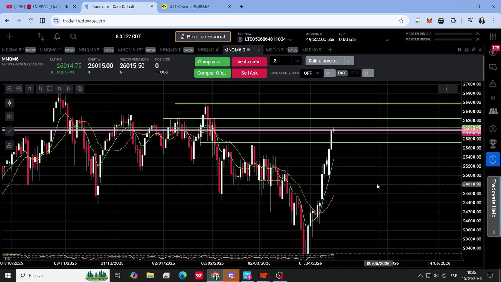Switch to the MBTJ6 5m chart tab
This screenshot has width=501, height=282.
[x=282, y=50]
